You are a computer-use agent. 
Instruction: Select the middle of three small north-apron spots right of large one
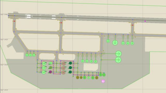pyautogui.click(x=128, y=43)
